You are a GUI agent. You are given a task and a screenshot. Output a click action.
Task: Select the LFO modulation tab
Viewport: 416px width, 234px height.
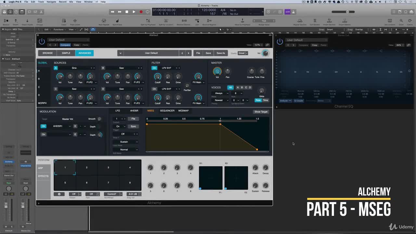coord(118,110)
